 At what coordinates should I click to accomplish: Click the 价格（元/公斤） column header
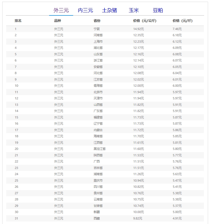click(145, 21)
